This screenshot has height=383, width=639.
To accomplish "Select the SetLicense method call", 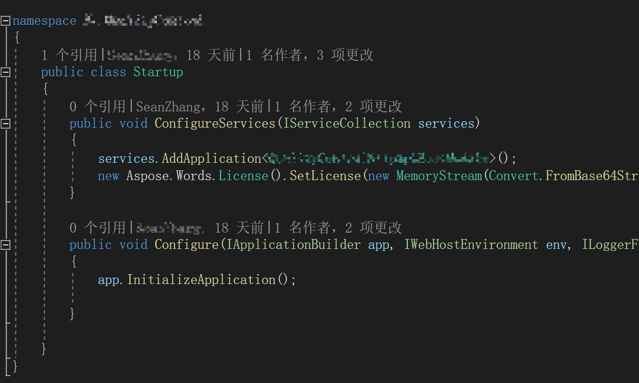I will pos(325,176).
